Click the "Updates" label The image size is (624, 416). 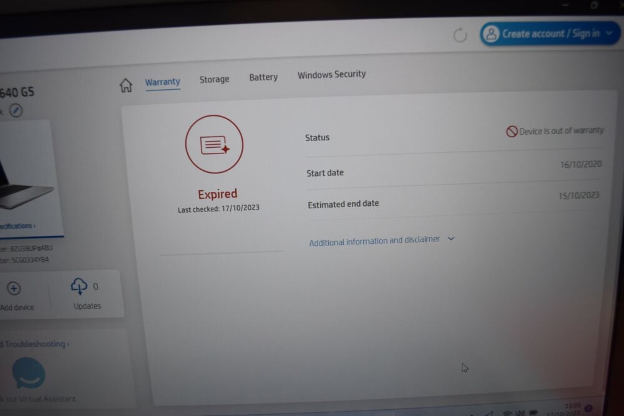(87, 306)
